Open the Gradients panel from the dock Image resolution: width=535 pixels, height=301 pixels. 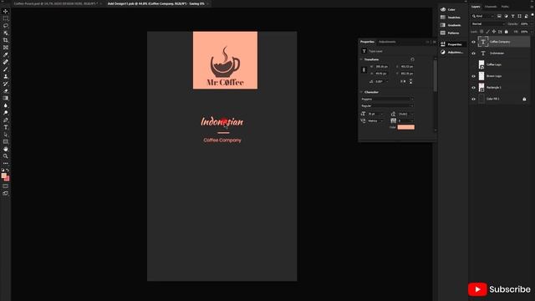[x=451, y=25]
